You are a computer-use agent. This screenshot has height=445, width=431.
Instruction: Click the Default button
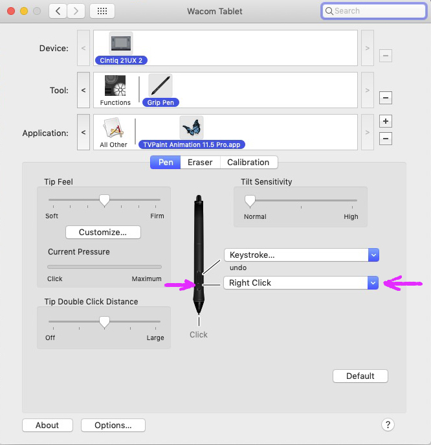click(x=360, y=376)
